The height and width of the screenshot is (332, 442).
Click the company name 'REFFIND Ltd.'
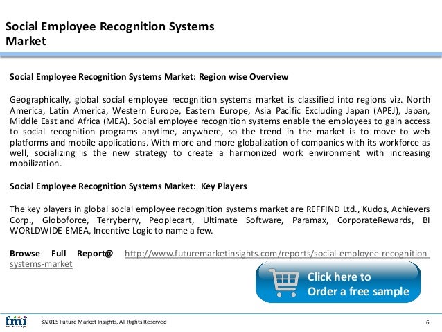tap(333, 209)
